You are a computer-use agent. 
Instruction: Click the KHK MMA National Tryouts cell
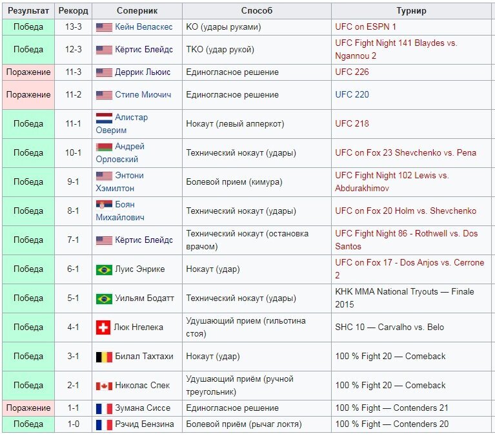pyautogui.click(x=411, y=298)
